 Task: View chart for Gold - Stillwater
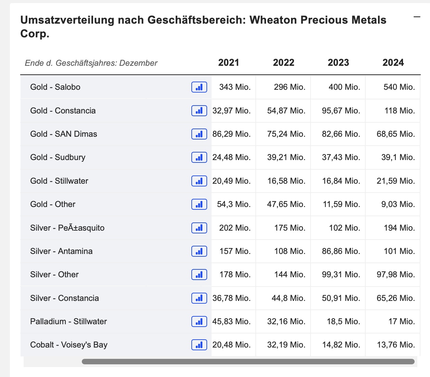tap(199, 181)
